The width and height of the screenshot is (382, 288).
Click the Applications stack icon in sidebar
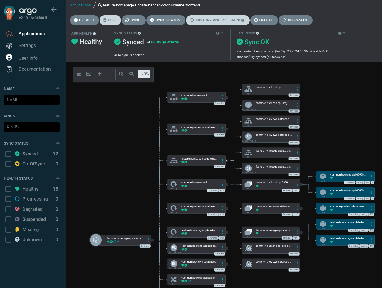(9, 34)
